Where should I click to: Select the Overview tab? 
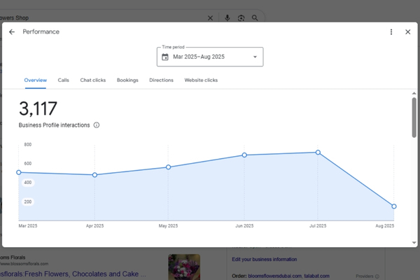[x=36, y=80]
